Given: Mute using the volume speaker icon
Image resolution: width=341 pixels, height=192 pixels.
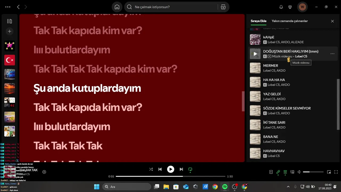Looking at the screenshot, I should click(x=299, y=172).
